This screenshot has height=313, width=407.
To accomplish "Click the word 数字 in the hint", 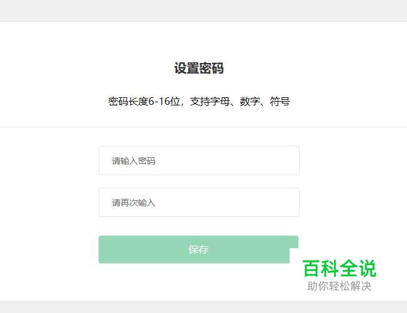I will coord(250,102).
